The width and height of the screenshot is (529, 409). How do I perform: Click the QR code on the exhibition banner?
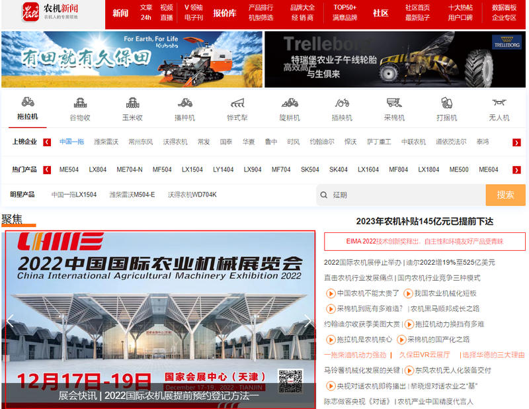pyautogui.click(x=290, y=381)
